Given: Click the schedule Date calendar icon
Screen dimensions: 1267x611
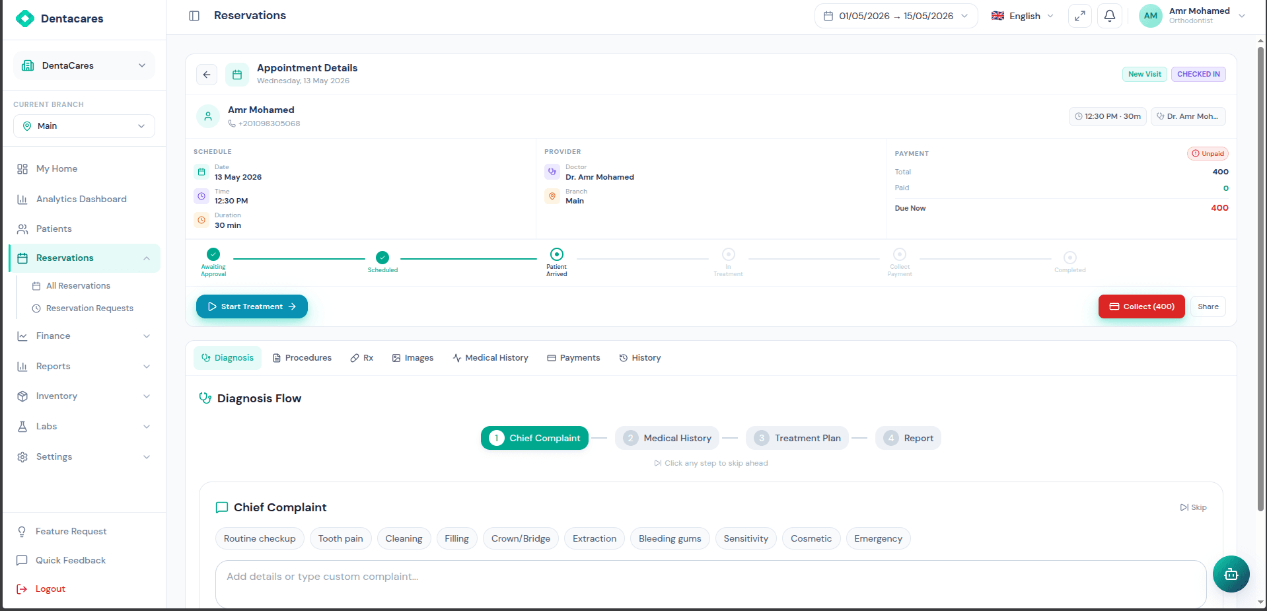Looking at the screenshot, I should (201, 172).
